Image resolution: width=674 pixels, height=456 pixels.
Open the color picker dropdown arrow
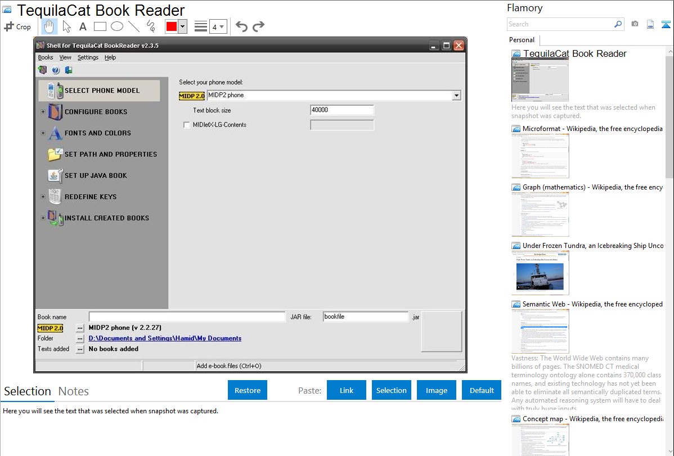click(182, 26)
